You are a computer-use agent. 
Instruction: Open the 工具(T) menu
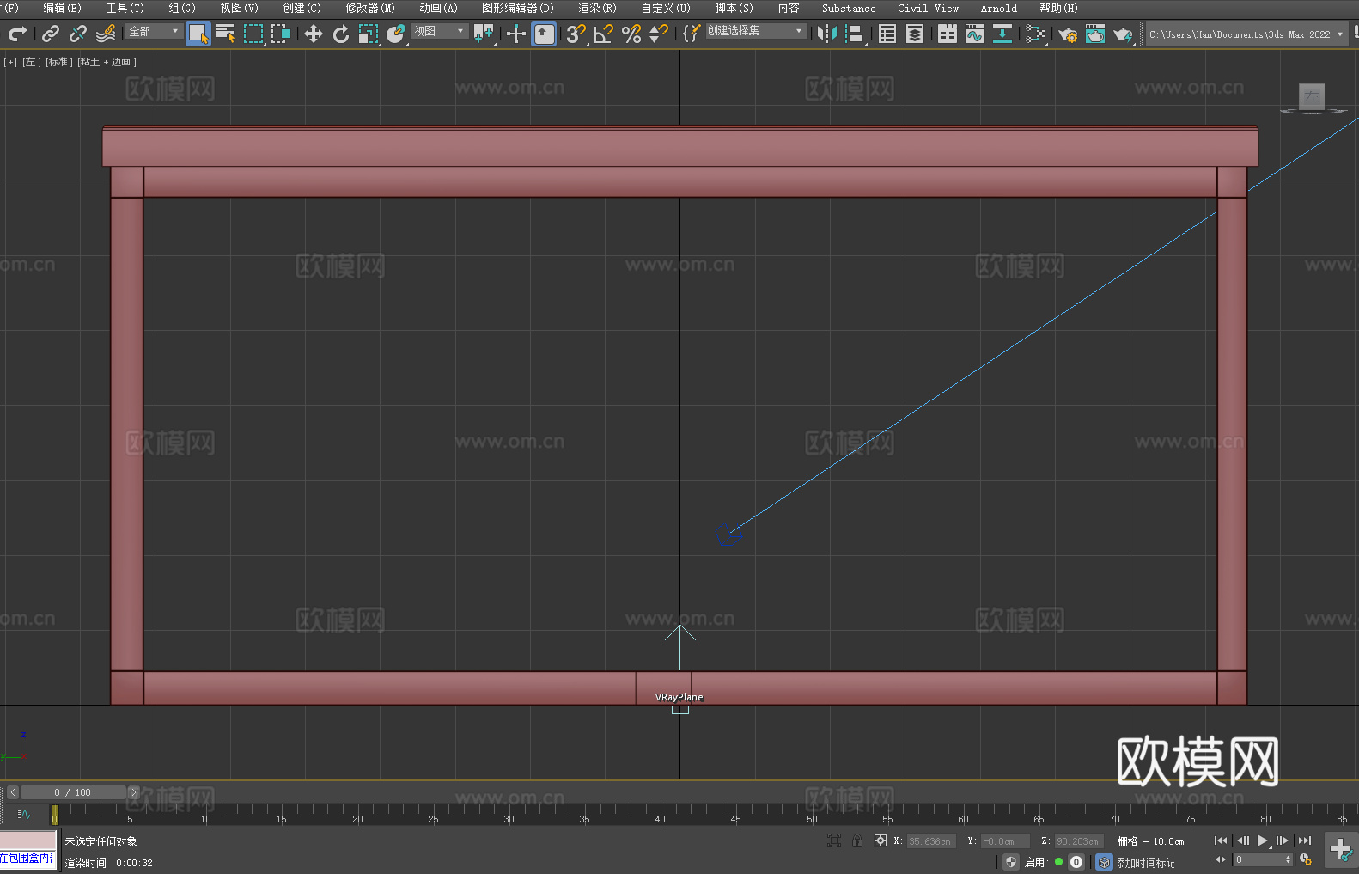tap(125, 9)
